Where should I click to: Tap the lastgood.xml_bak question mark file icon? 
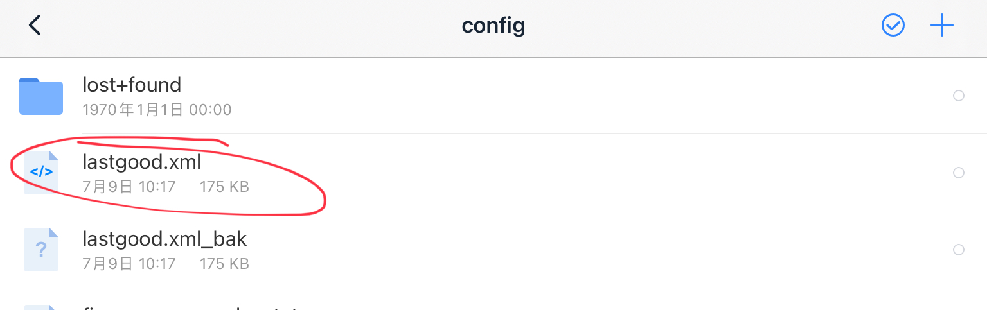[x=41, y=249]
